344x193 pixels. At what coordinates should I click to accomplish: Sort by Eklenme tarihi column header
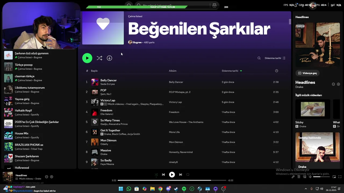[x=232, y=71]
